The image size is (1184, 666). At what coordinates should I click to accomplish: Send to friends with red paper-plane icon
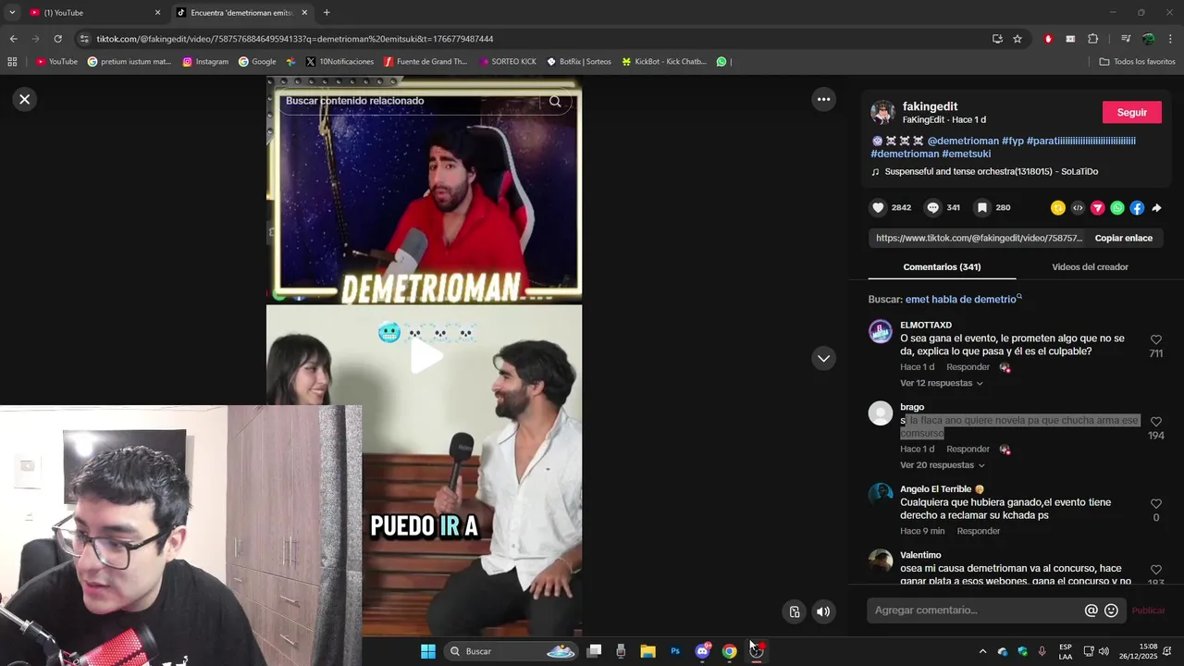point(1098,208)
